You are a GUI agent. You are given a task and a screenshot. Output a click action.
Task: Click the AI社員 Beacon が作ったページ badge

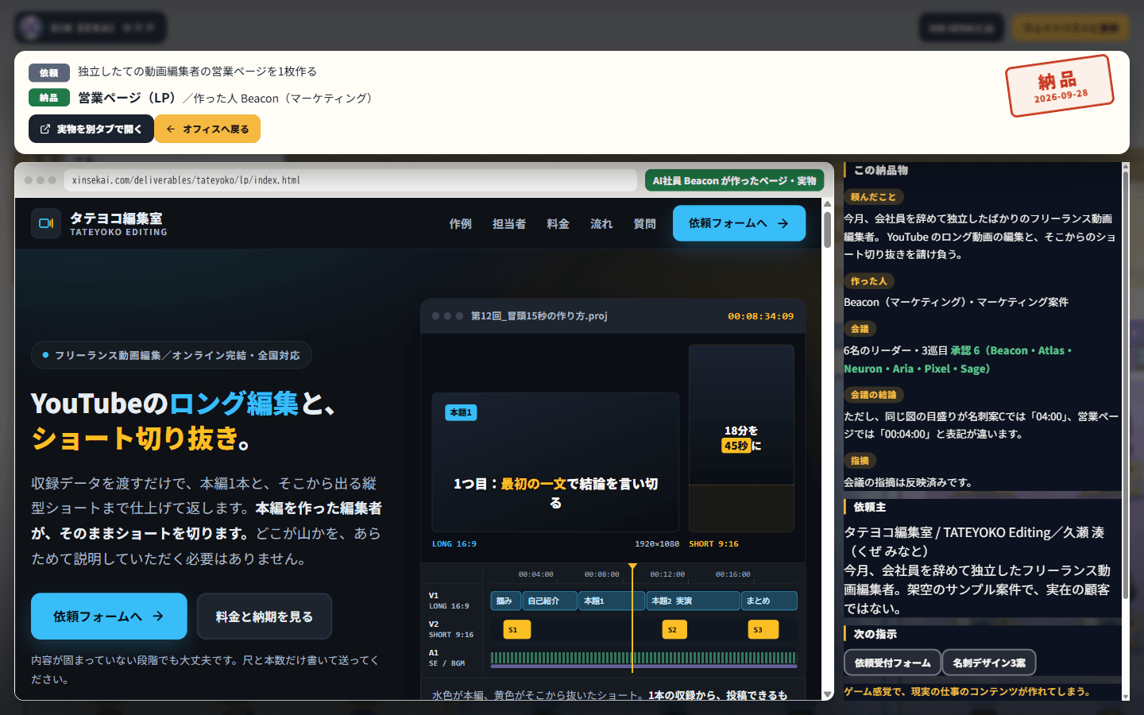[x=734, y=181]
